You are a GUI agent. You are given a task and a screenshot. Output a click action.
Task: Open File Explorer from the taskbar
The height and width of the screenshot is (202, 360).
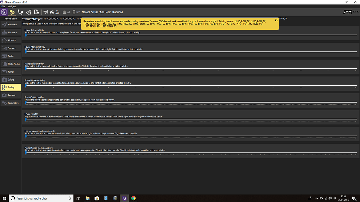87,198
